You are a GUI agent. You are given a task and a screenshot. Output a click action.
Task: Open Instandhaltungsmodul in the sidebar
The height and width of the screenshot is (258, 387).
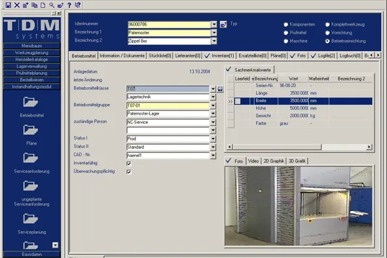point(31,86)
